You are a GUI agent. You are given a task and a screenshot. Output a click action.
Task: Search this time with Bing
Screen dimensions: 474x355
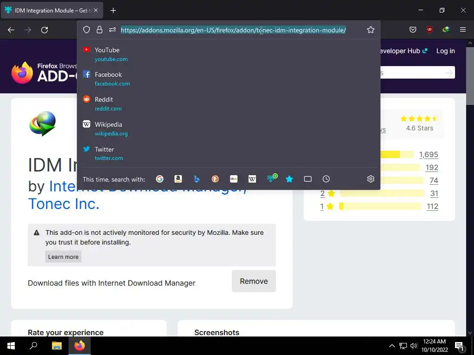(x=197, y=179)
